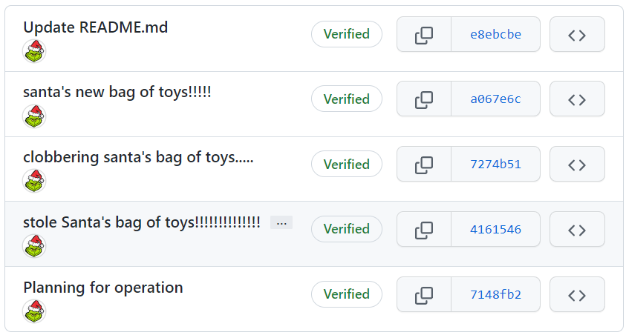Expand the stole Santa's bag commit description
The height and width of the screenshot is (335, 626).
281,222
